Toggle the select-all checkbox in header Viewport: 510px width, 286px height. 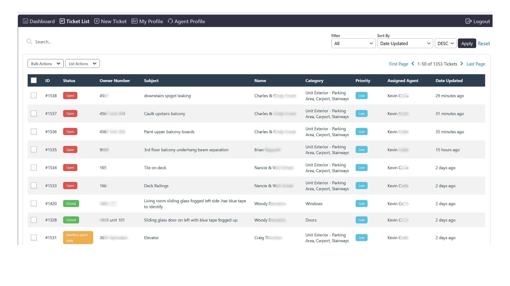pos(34,81)
